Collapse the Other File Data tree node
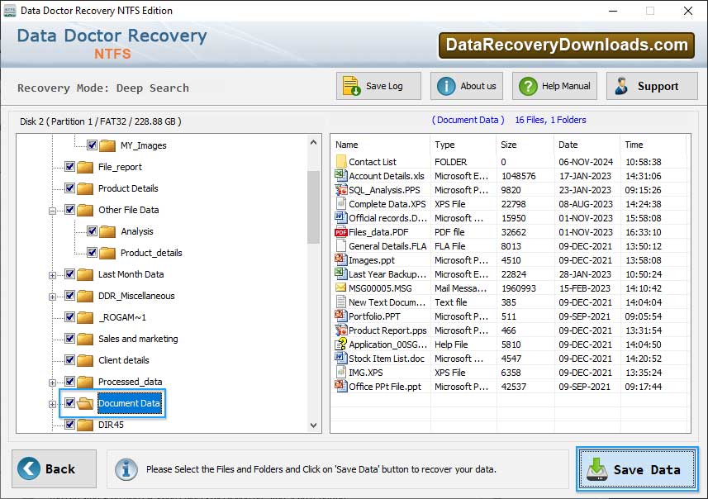 52,211
